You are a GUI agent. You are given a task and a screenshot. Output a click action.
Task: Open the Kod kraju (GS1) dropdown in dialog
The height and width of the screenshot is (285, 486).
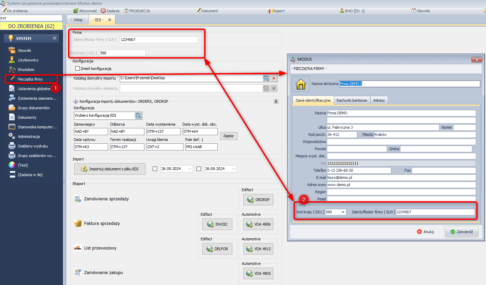coord(343,212)
